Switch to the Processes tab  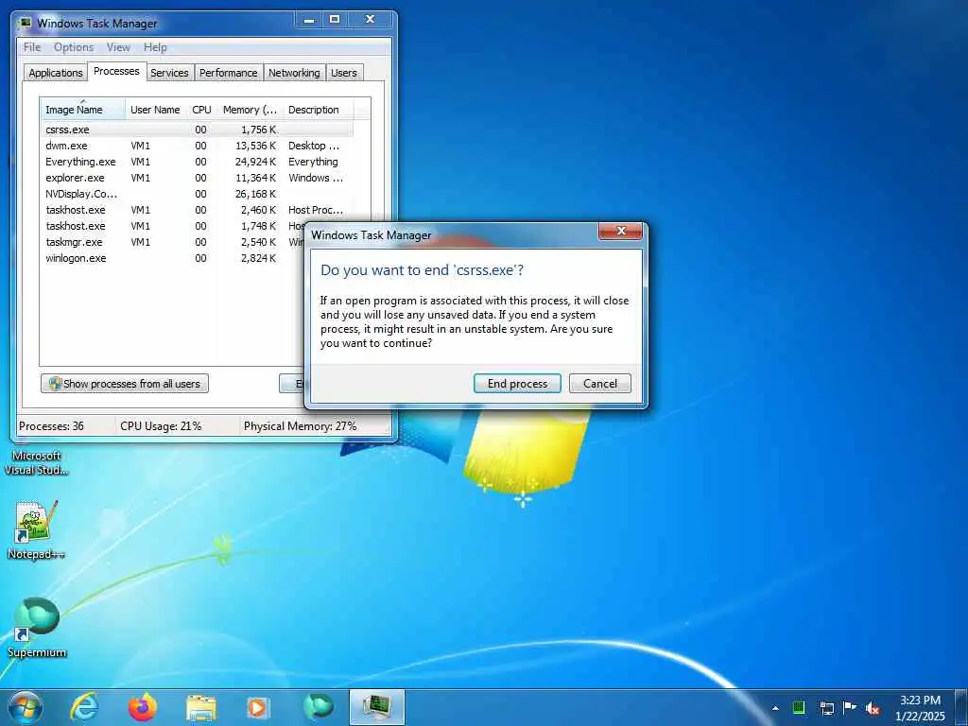pos(116,71)
